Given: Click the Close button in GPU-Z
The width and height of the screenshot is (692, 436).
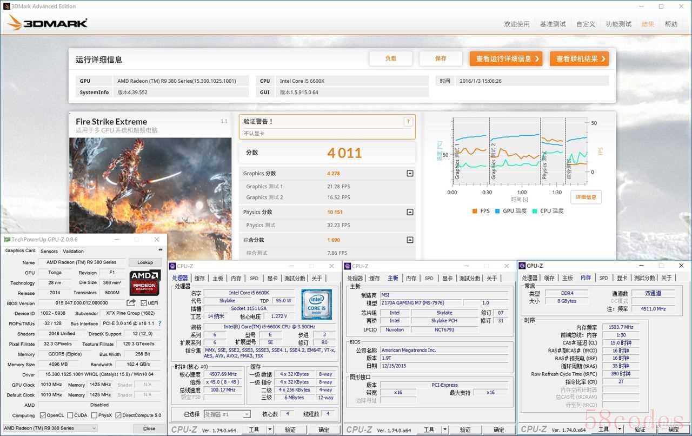Looking at the screenshot, I should (149, 428).
